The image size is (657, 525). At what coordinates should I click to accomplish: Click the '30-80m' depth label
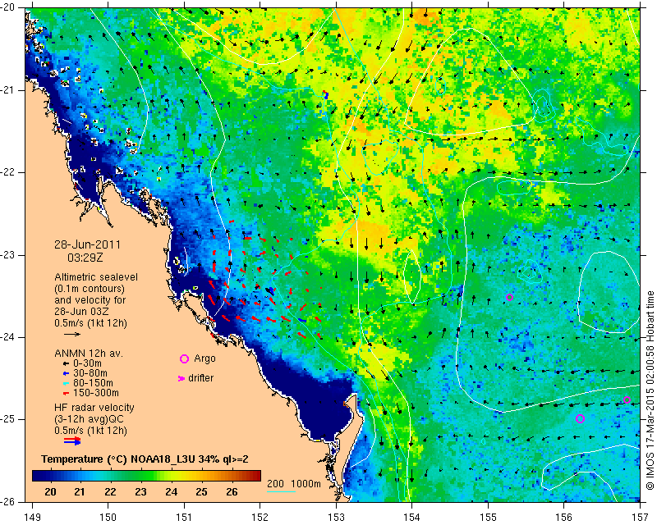90,373
